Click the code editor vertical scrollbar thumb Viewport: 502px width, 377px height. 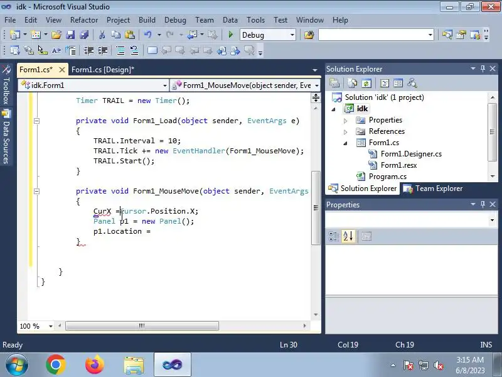(x=316, y=208)
